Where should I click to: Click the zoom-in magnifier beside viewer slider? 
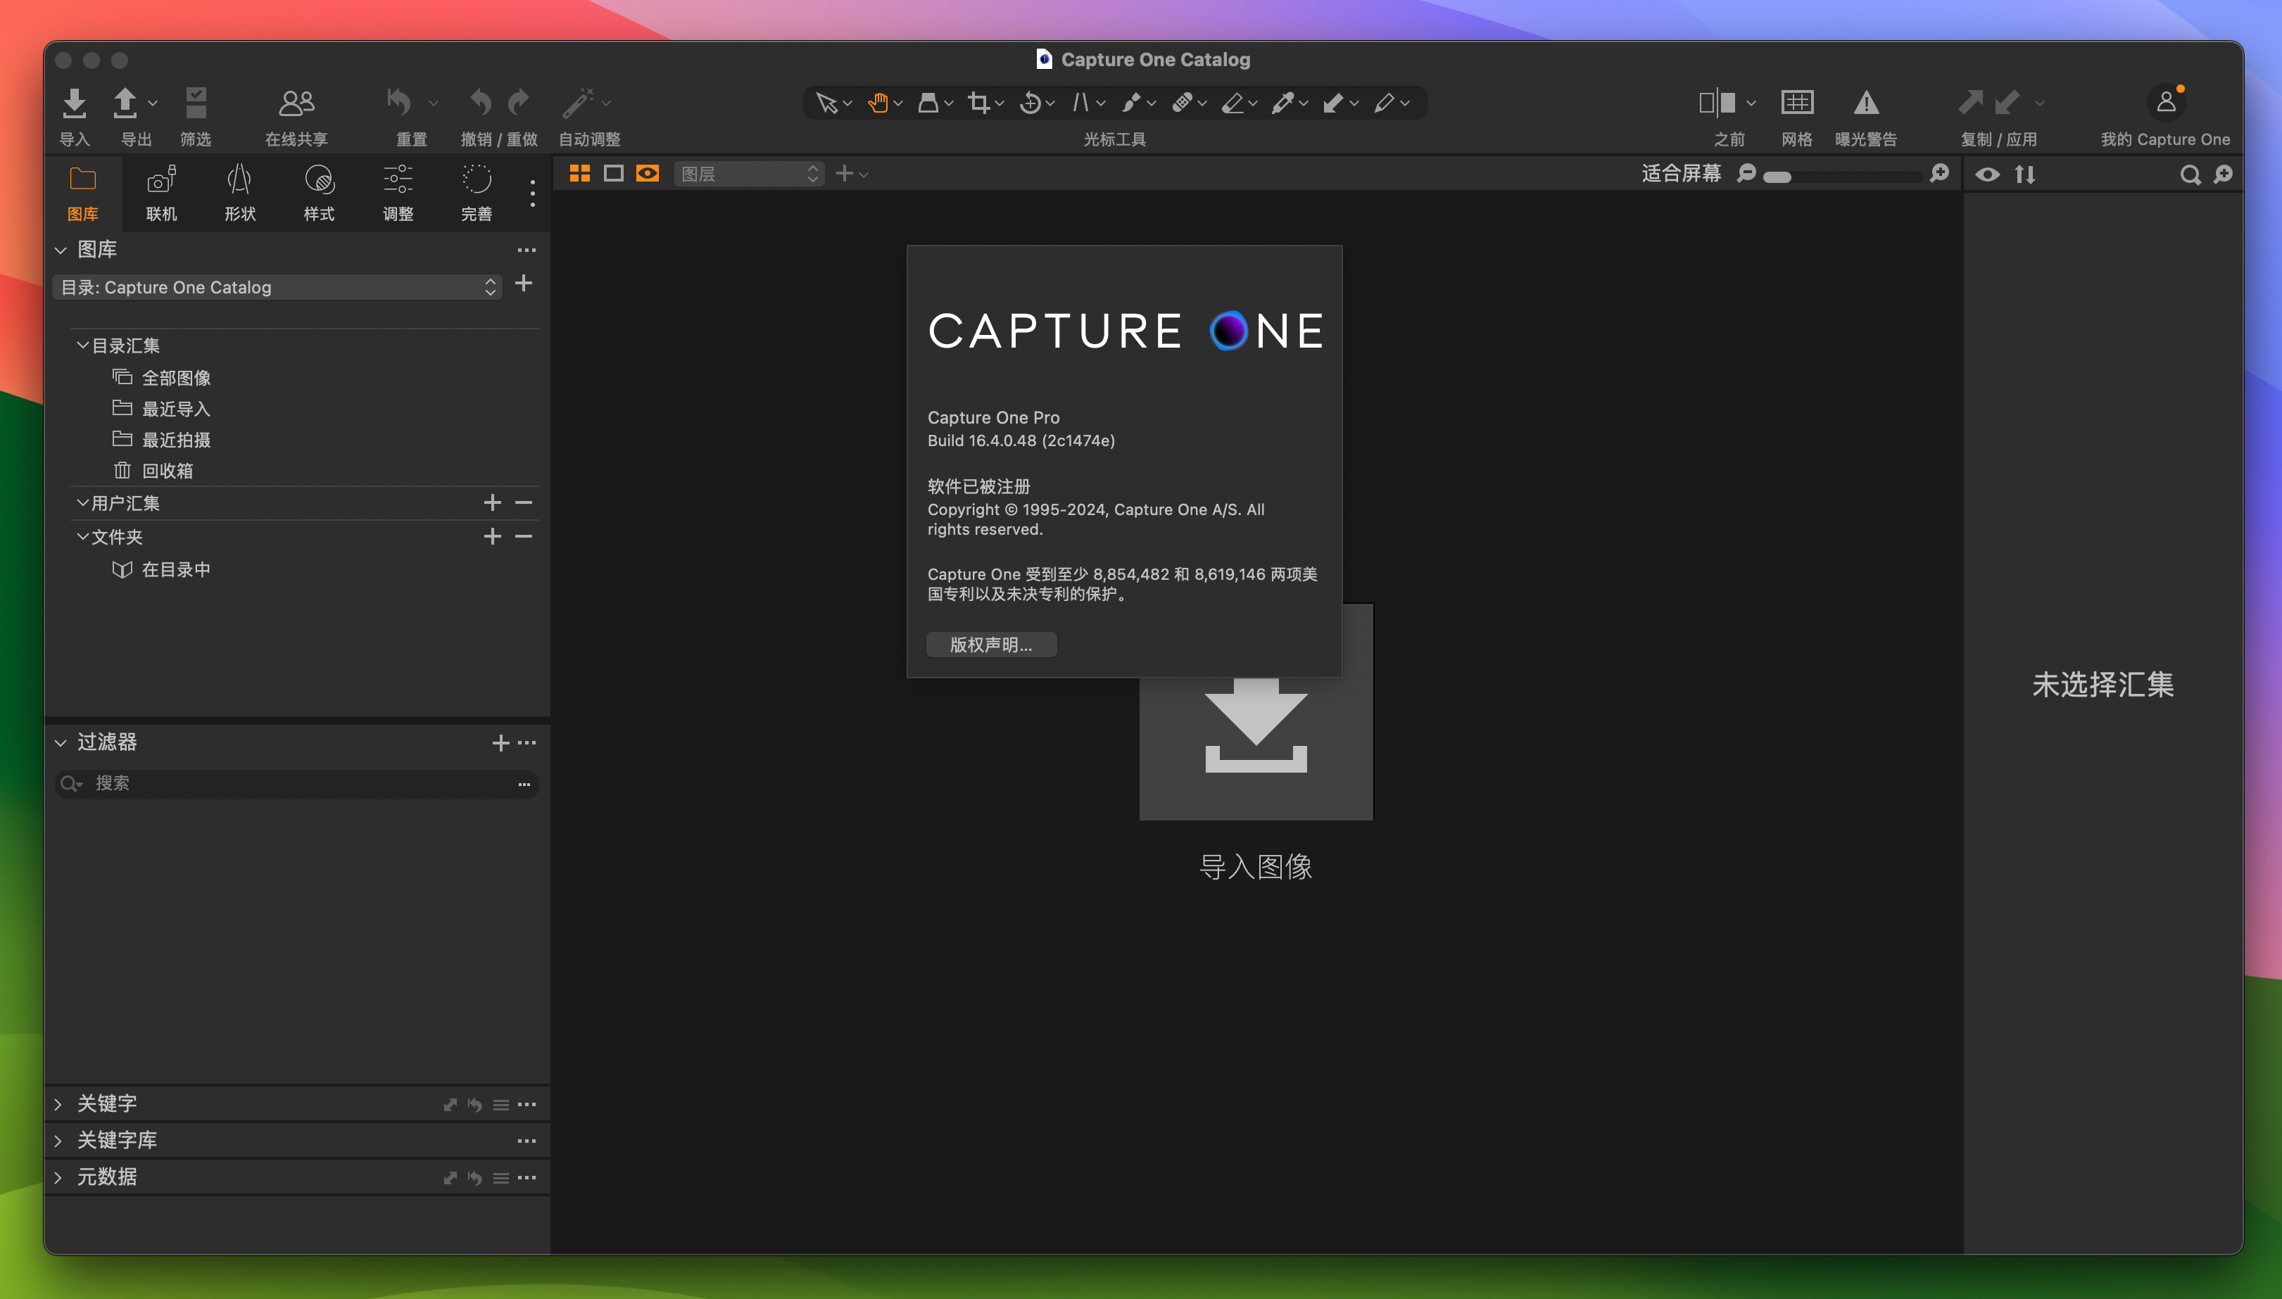(1939, 173)
